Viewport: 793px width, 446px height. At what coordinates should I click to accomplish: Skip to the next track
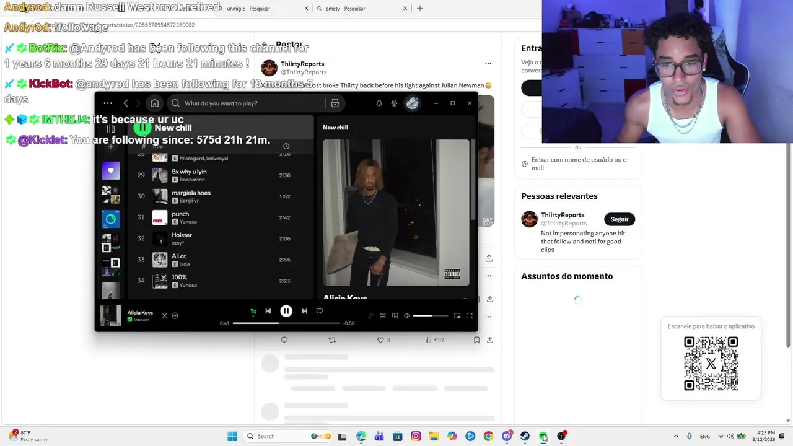(304, 311)
